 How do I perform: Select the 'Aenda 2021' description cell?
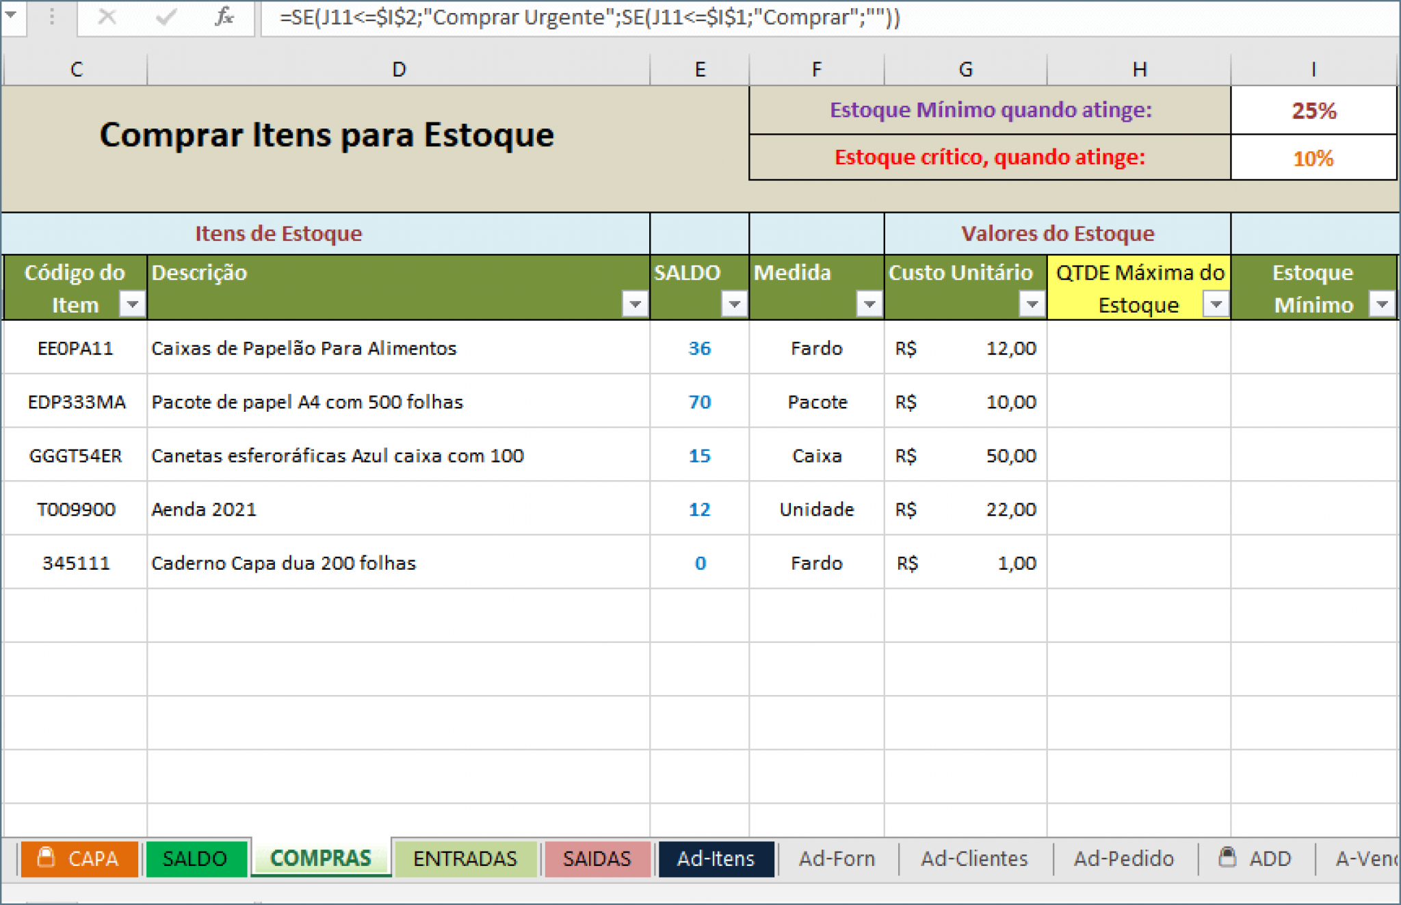click(399, 510)
